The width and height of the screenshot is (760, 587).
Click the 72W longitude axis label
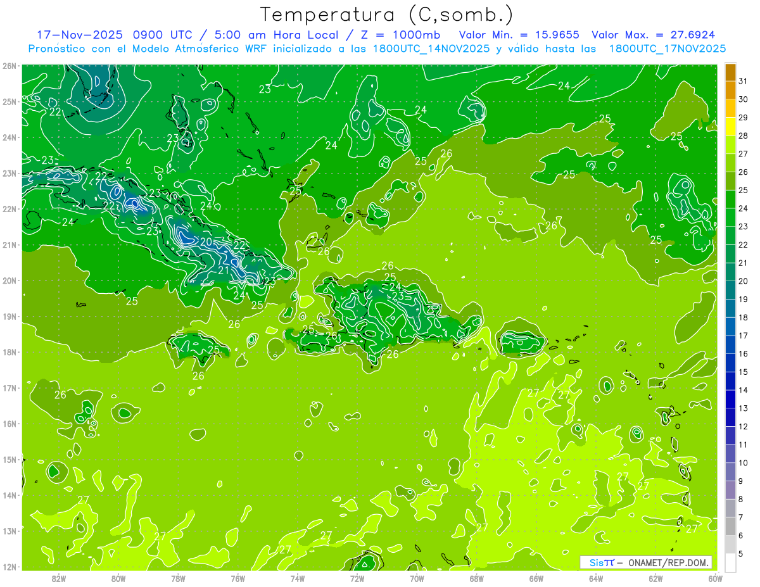pos(357,578)
